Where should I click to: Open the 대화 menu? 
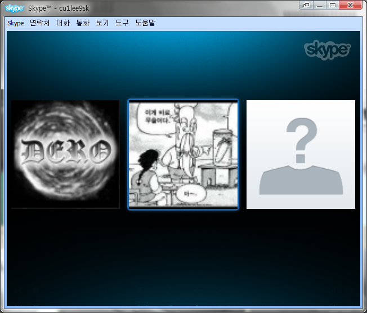(x=63, y=23)
